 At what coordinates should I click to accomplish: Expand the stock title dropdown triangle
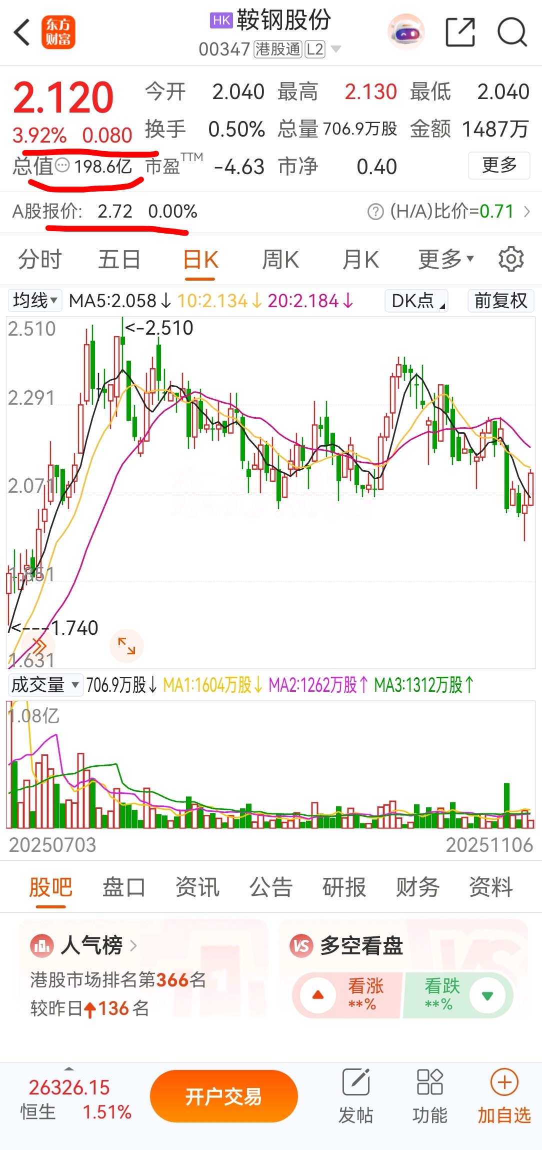click(336, 49)
